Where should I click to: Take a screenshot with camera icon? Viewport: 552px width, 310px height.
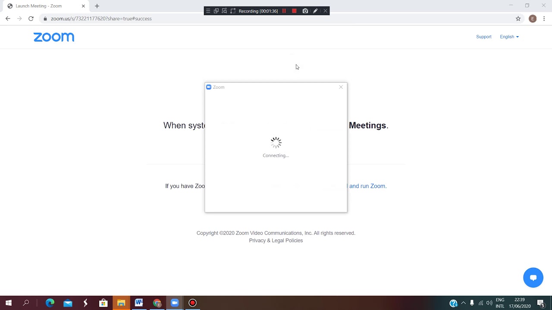(x=305, y=11)
